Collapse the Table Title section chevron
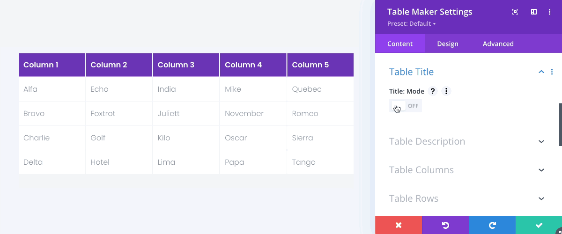 coord(541,72)
